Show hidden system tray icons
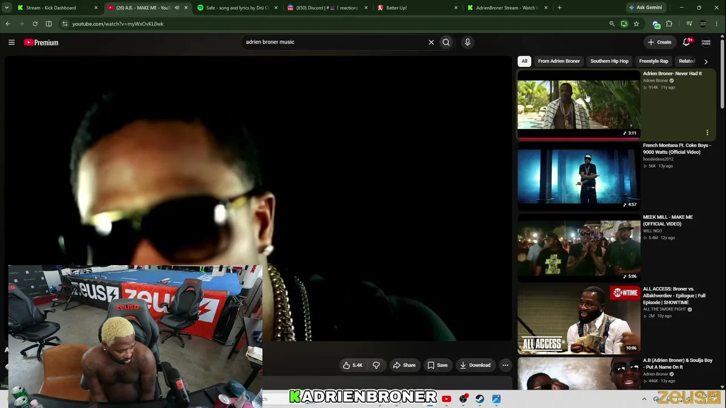Viewport: 726px width, 408px height. click(x=644, y=399)
